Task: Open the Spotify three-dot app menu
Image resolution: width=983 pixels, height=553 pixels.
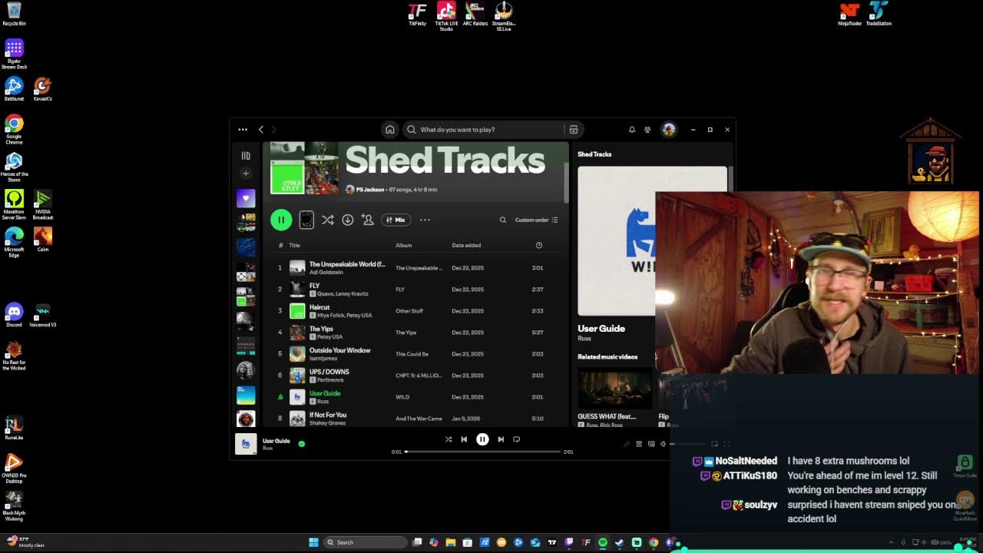Action: click(243, 130)
